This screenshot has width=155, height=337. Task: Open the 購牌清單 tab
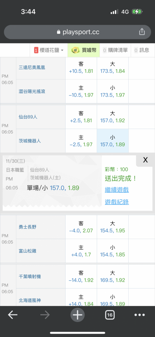(x=115, y=50)
